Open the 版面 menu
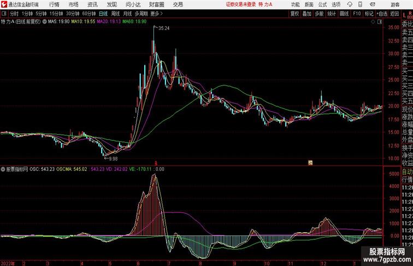 [309, 4]
